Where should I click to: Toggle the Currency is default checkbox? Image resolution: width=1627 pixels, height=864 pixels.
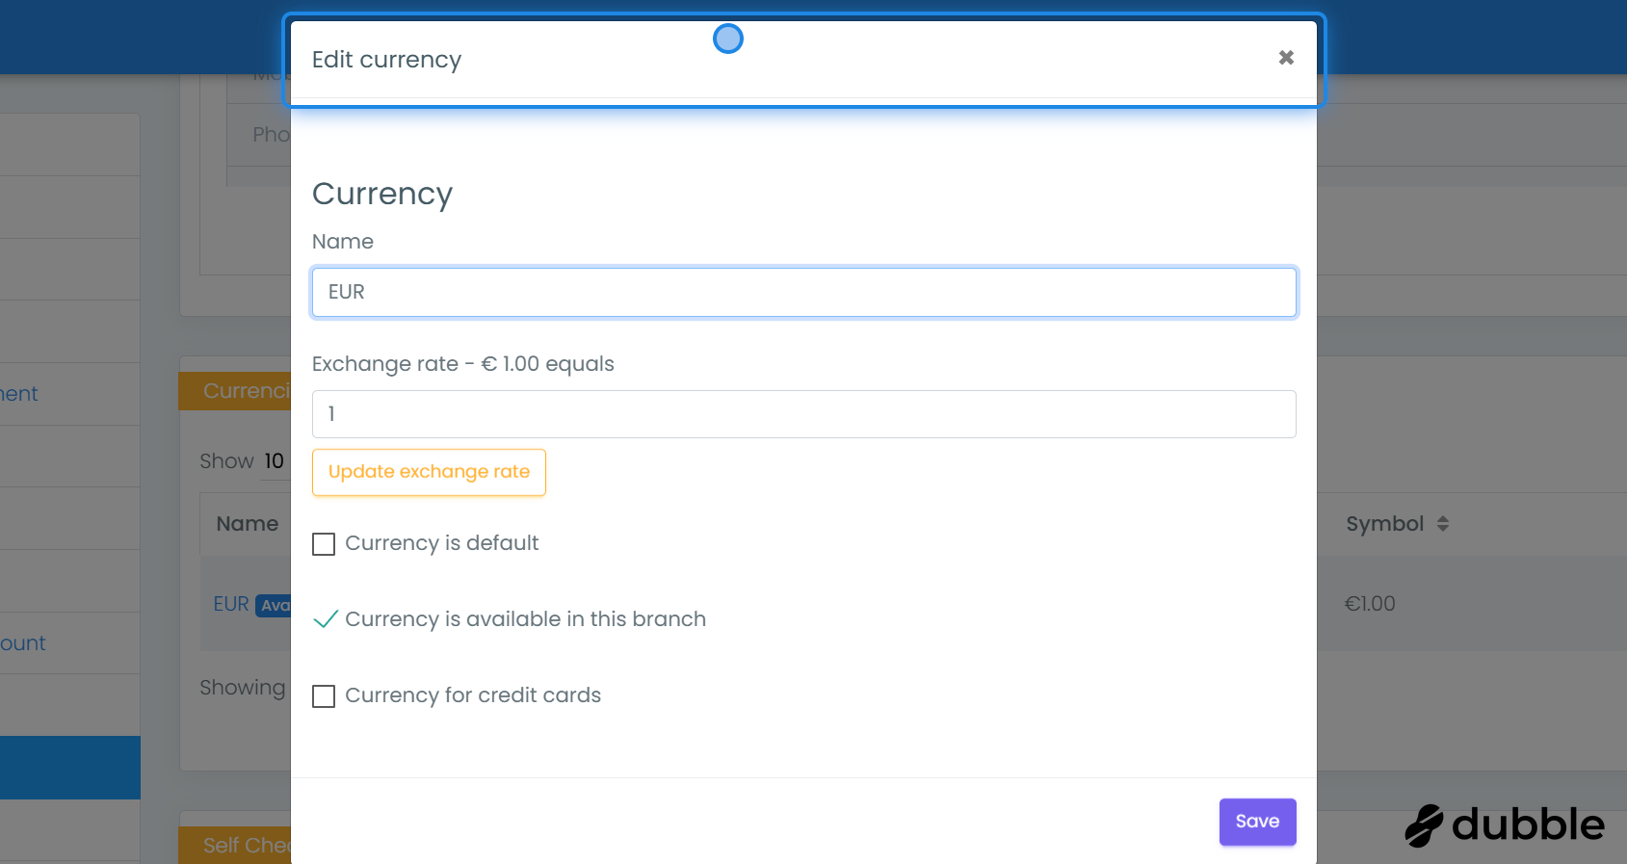coord(324,544)
